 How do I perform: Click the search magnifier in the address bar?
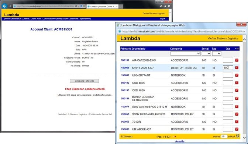pyautogui.click(x=76, y=6)
